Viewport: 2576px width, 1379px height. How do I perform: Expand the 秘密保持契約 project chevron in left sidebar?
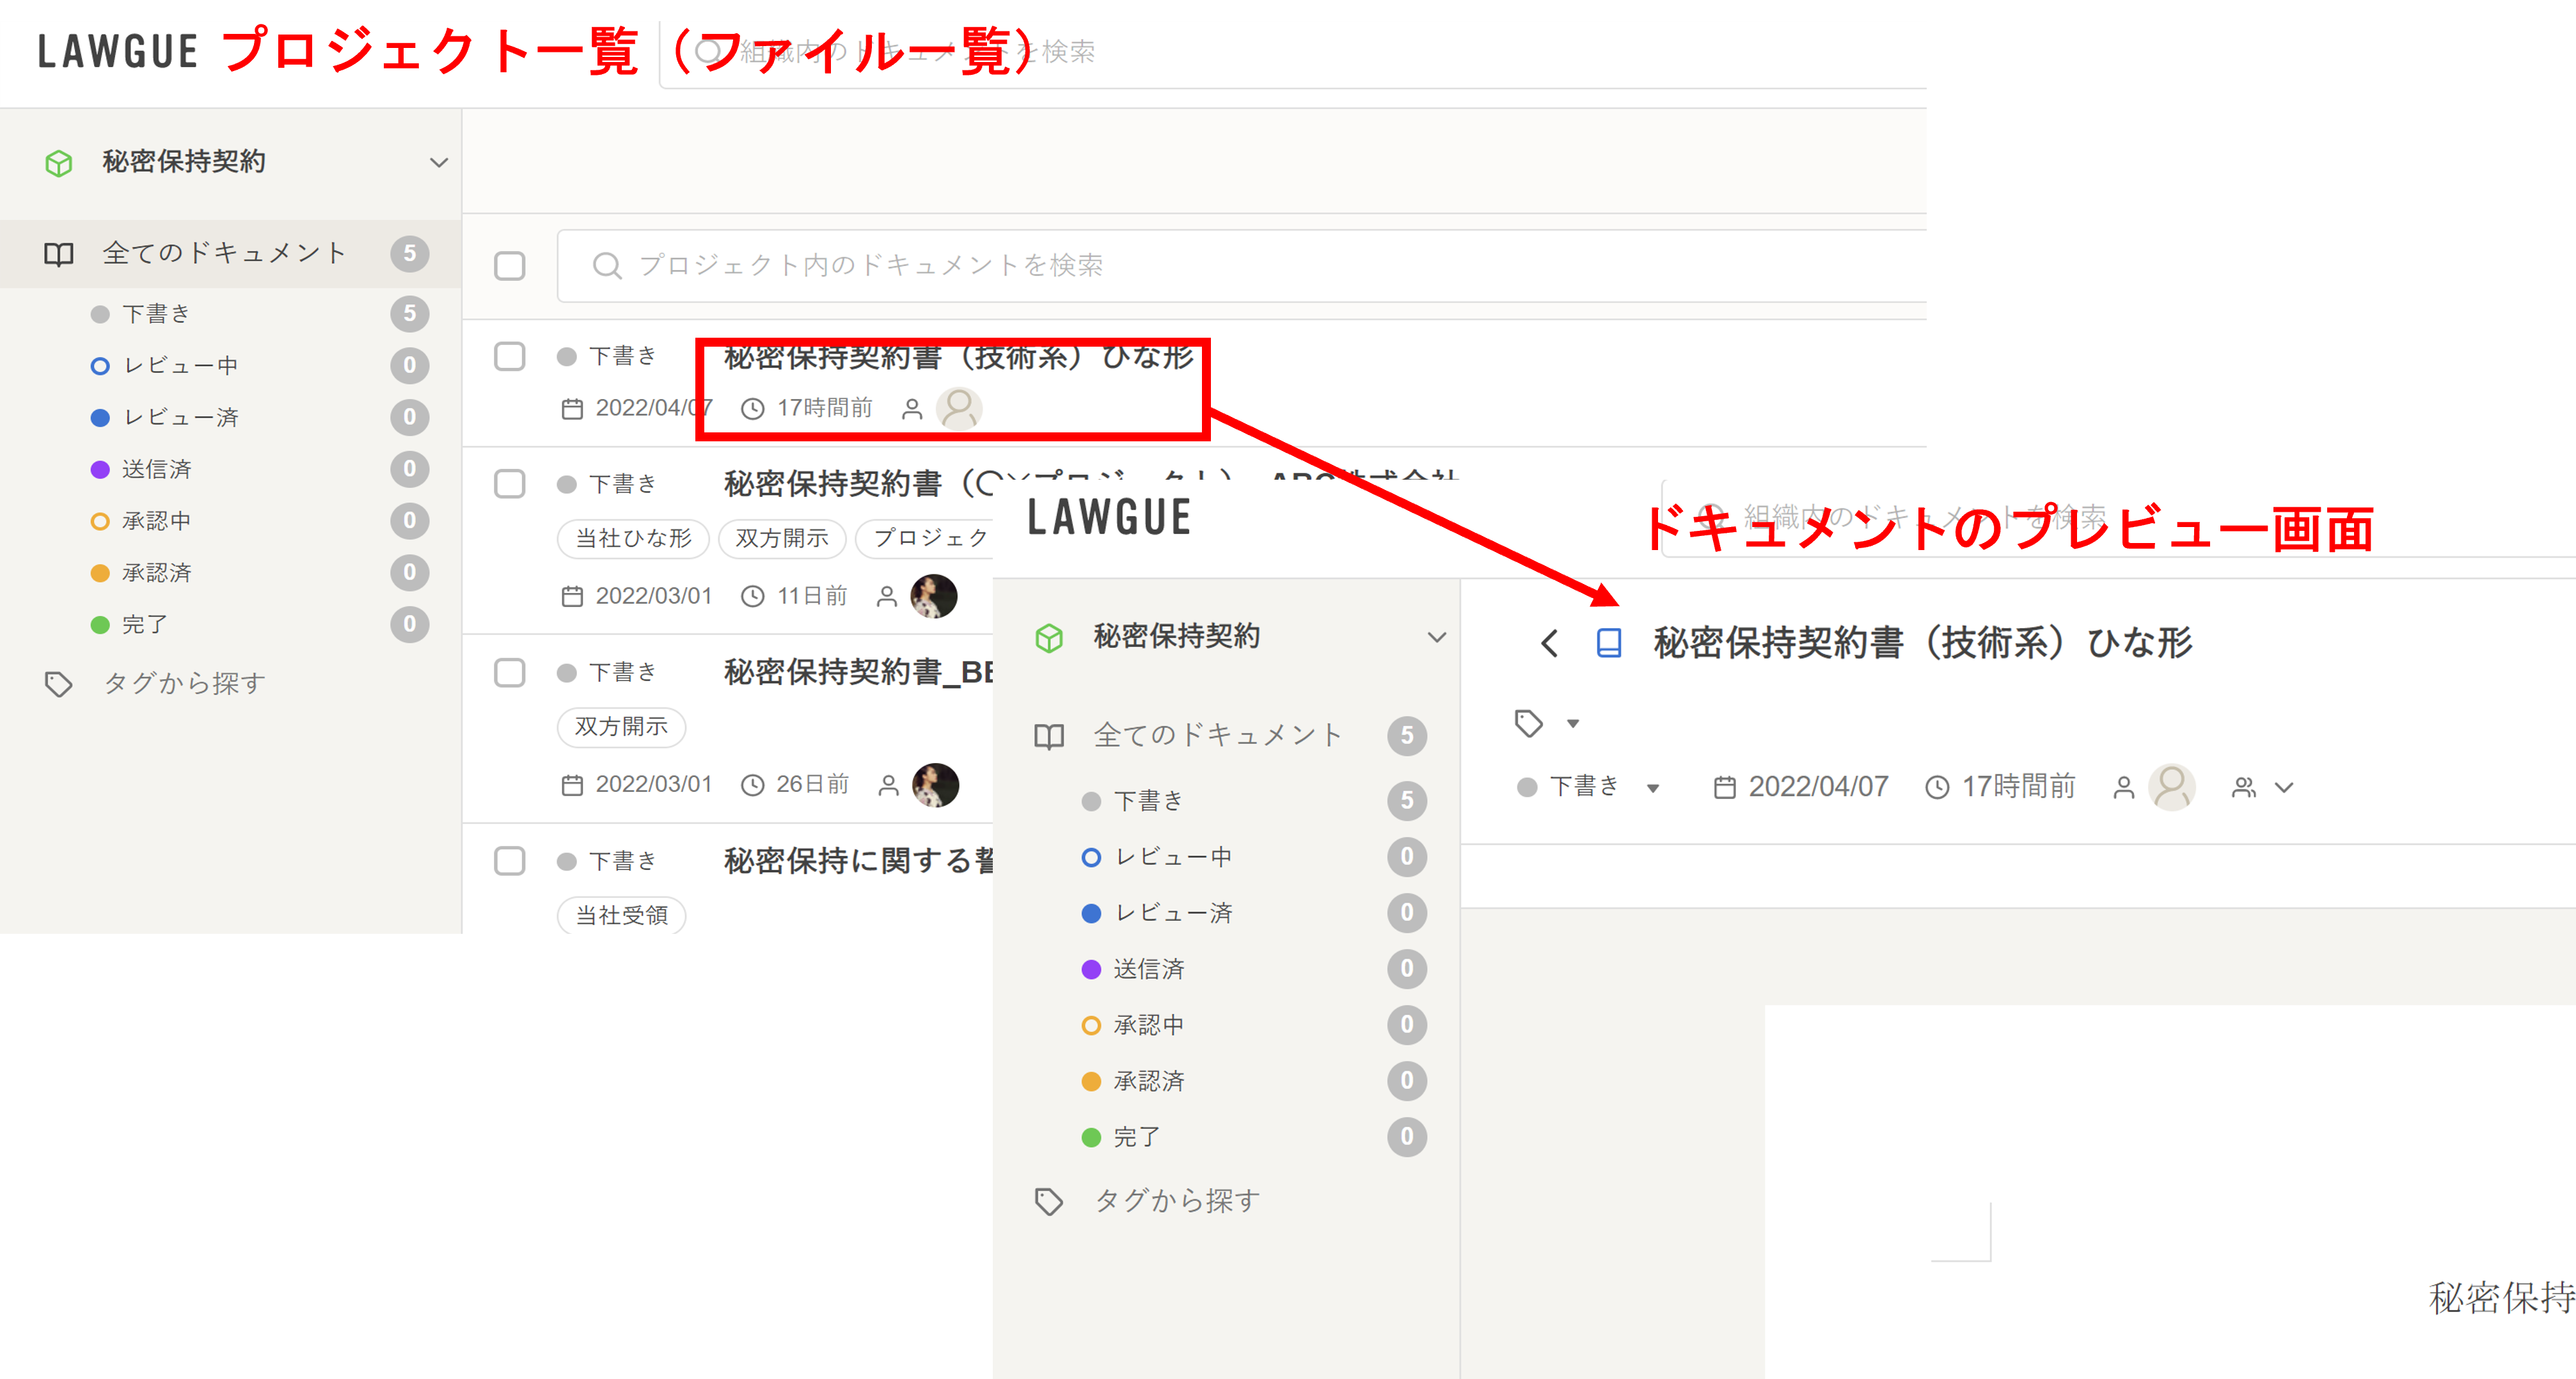coord(438,163)
